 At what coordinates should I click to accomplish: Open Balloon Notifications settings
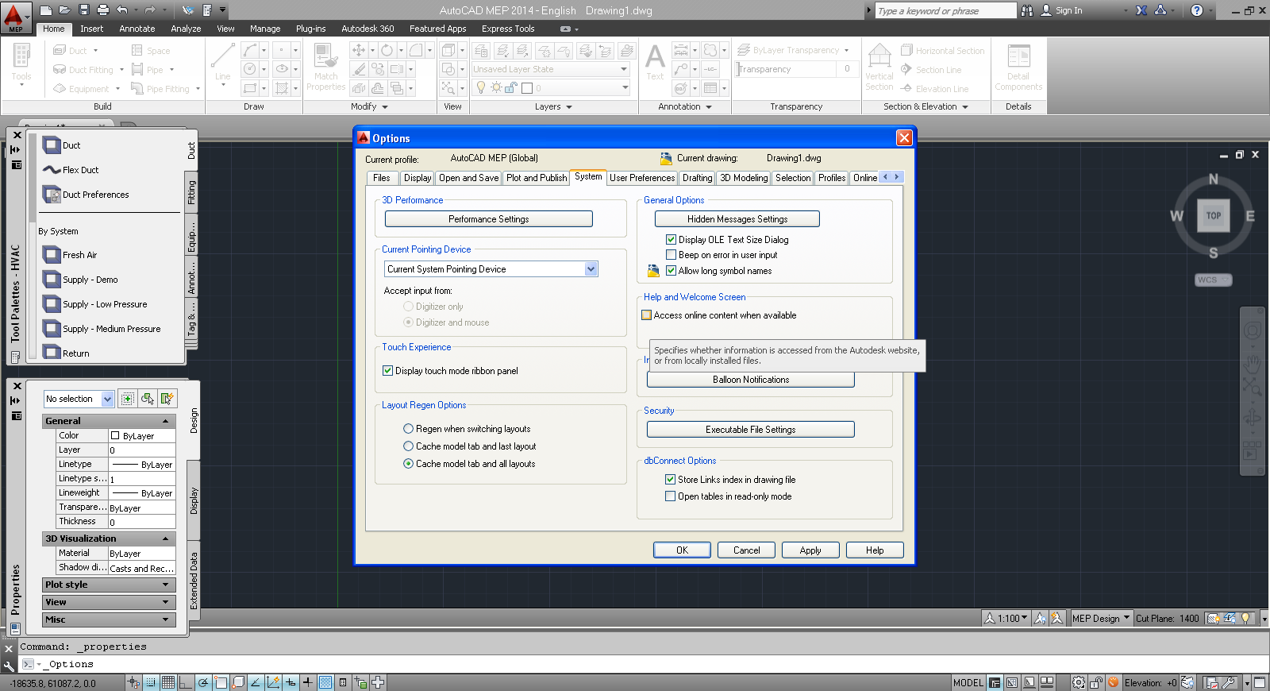tap(751, 380)
